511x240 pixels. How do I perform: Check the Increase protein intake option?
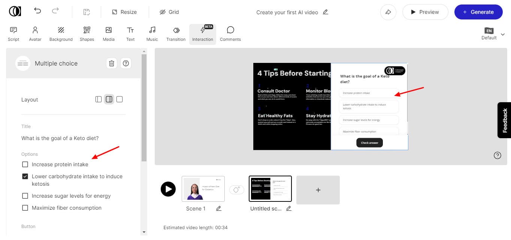point(25,164)
